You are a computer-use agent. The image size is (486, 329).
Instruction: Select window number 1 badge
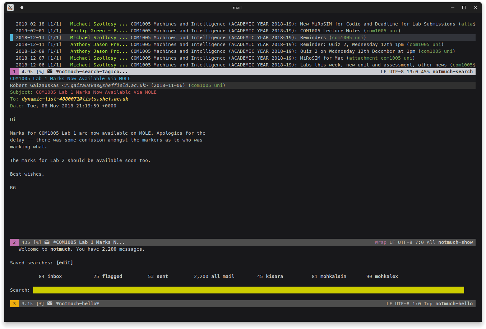coord(14,71)
